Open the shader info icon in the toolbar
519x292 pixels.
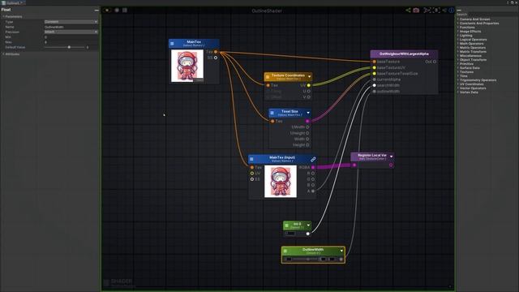coord(452,11)
